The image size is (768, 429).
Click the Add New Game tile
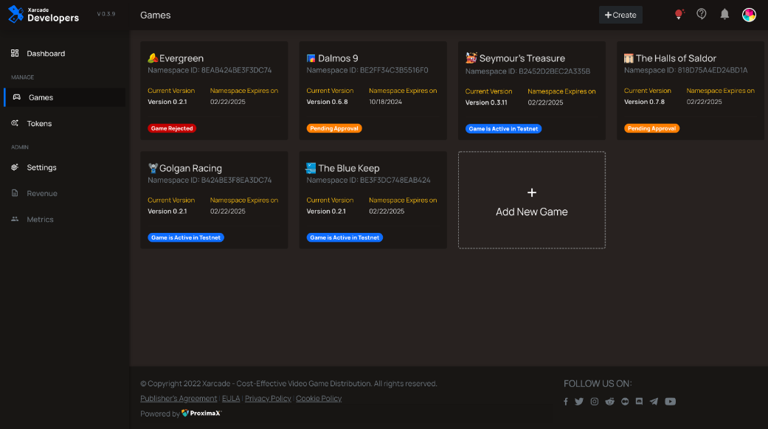click(531, 200)
